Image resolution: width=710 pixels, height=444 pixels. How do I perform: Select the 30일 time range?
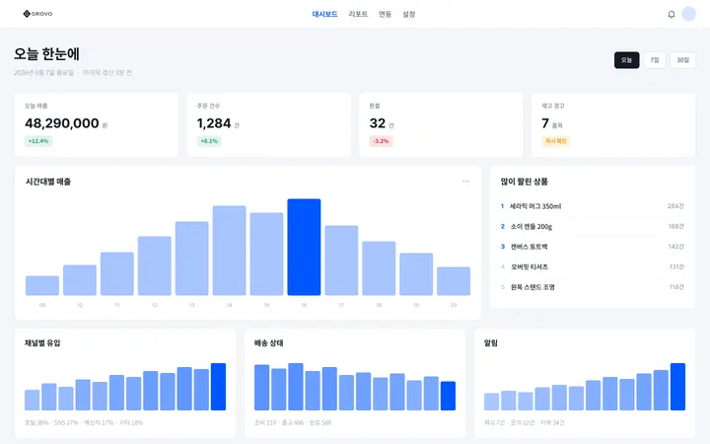682,60
